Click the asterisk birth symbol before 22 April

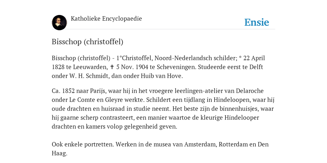coord(240,58)
